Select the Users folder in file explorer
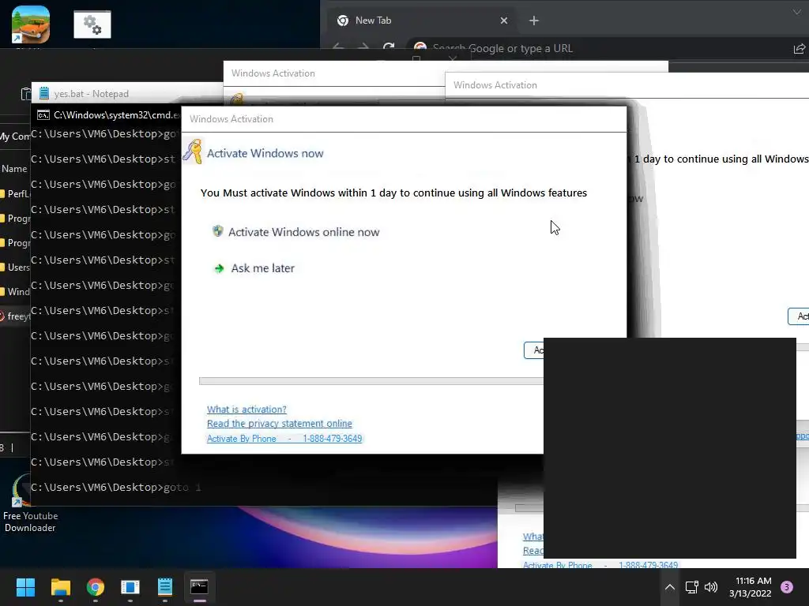809x606 pixels. click(x=16, y=267)
